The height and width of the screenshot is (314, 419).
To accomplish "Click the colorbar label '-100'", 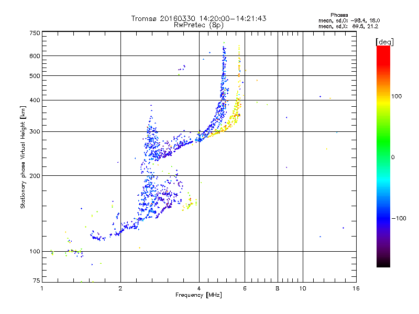I will pos(399,218).
